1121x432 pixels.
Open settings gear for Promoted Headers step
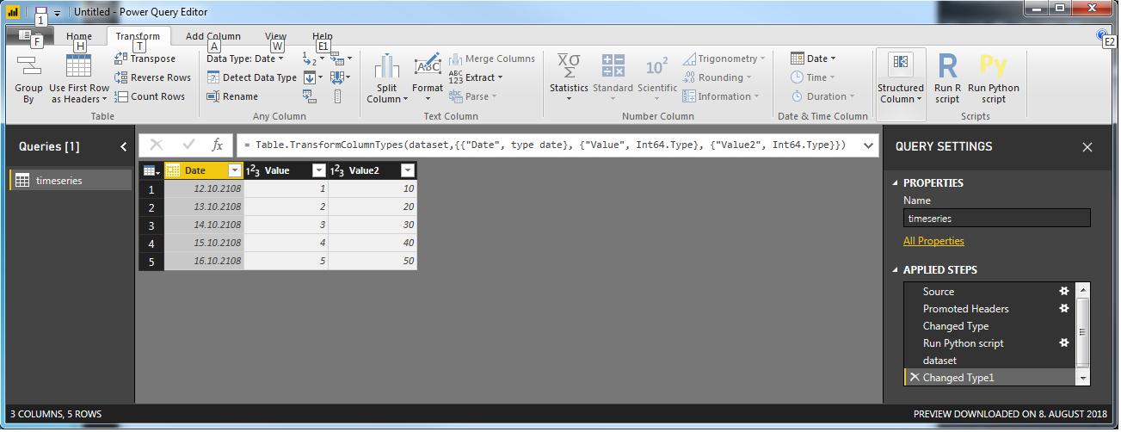[x=1064, y=308]
